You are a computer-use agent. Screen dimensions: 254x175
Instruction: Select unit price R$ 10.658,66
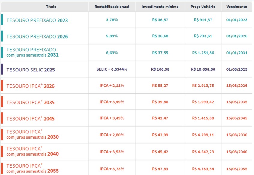click(x=203, y=69)
